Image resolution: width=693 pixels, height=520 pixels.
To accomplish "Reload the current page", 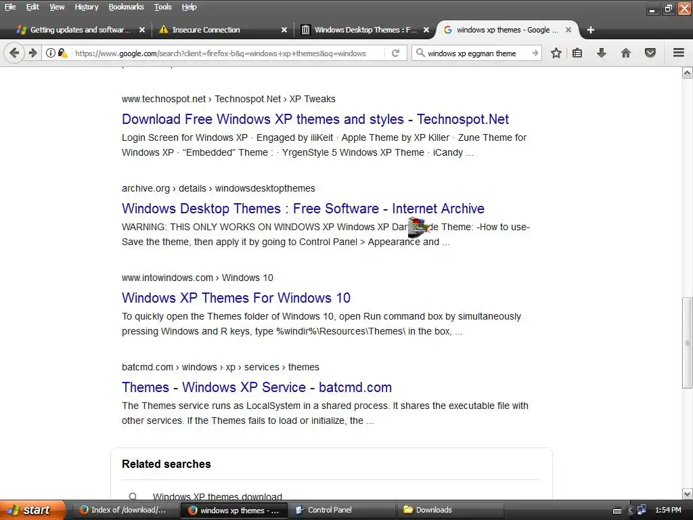I will pyautogui.click(x=395, y=53).
